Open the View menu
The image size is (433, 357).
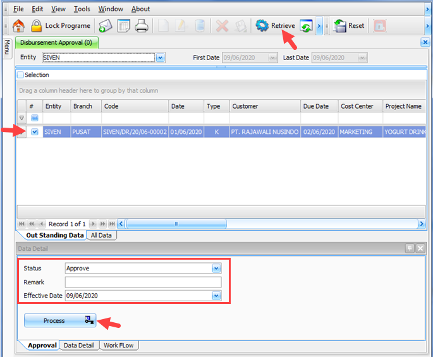click(x=58, y=9)
